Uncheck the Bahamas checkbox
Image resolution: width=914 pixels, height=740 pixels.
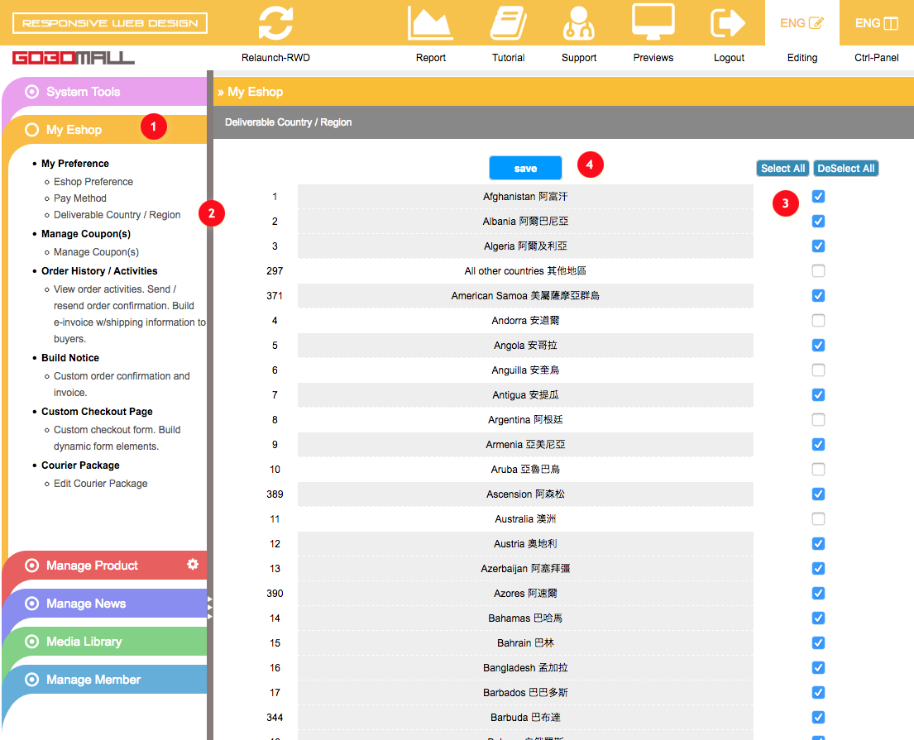click(x=818, y=618)
